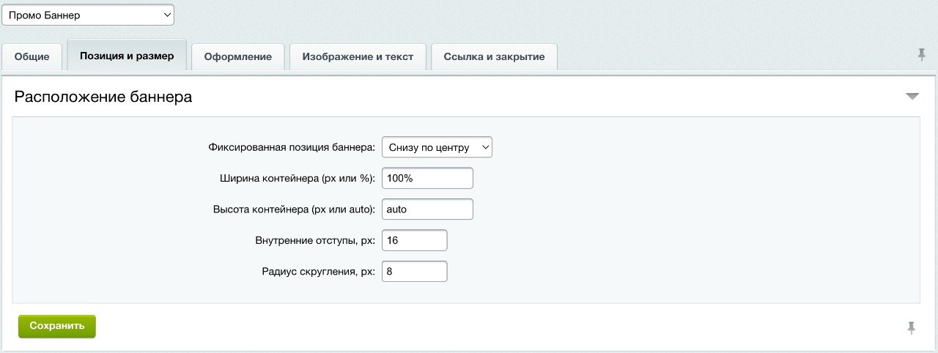The image size is (938, 353).
Task: Click the pin icon beside the tabs
Action: 921,55
